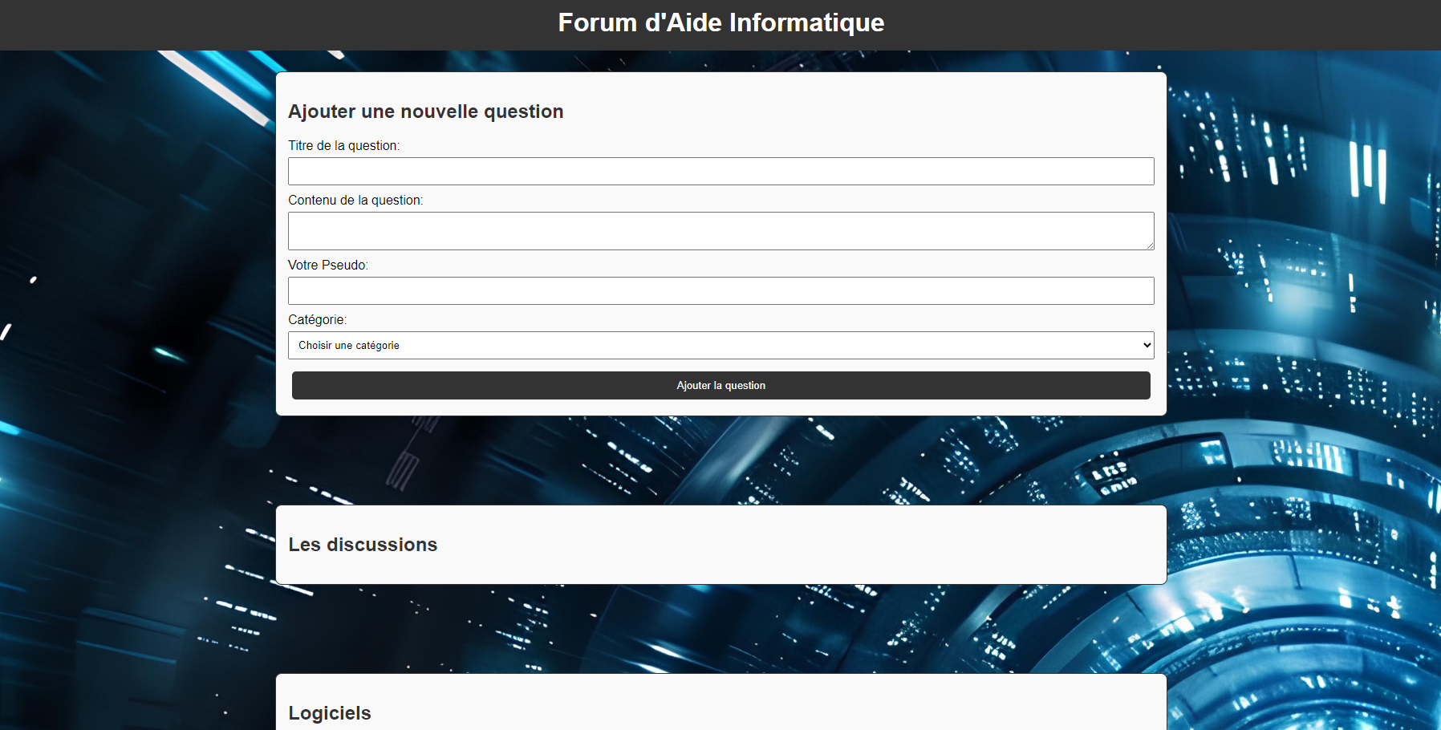Viewport: 1441px width, 730px height.
Task: Select the 'Logiciels' category heading
Action: (x=329, y=713)
